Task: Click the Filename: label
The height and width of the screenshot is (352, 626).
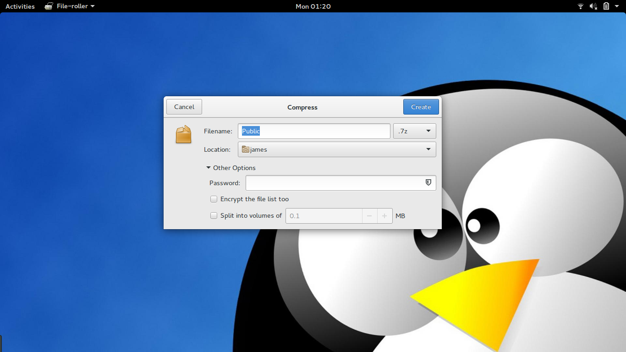Action: (x=218, y=131)
